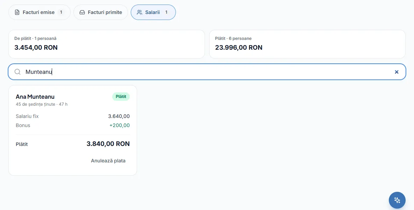
Task: Open the AI sparkle assistant button
Action: coord(397,200)
